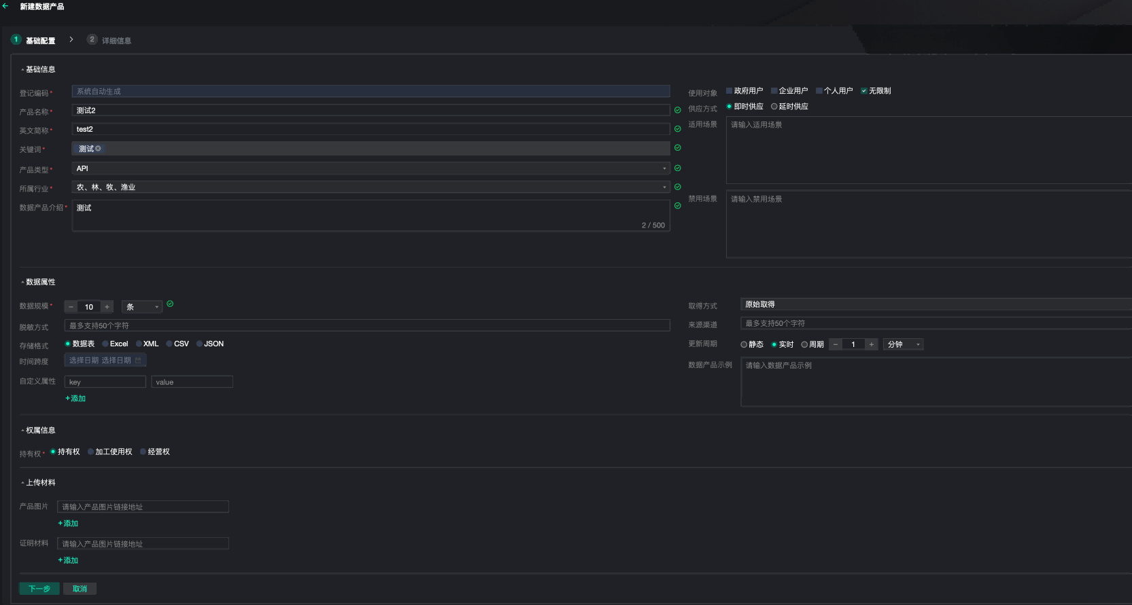Select the 延时供应 radio option
This screenshot has width=1132, height=605.
774,107
